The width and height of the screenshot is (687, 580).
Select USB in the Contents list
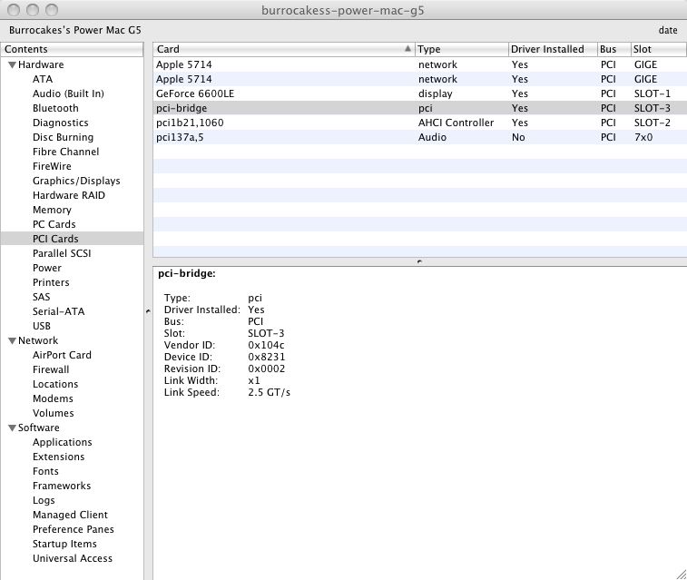[42, 326]
